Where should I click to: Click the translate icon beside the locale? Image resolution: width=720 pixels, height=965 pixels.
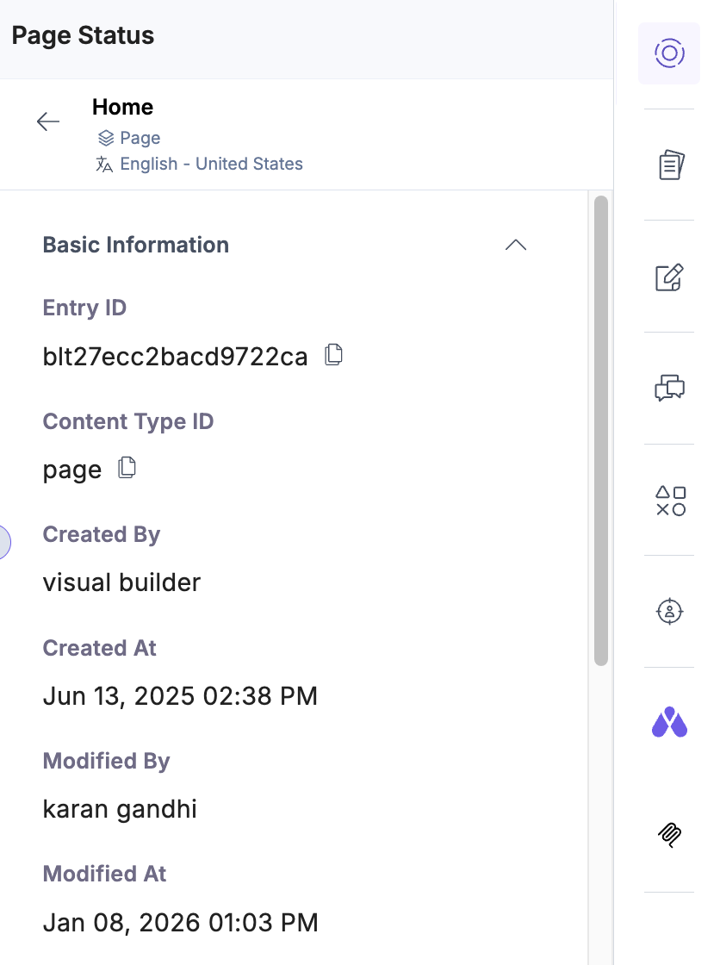pos(104,165)
